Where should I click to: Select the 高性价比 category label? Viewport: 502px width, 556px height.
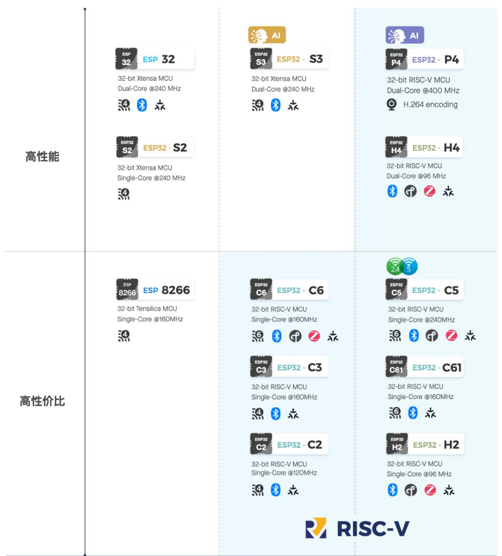point(42,401)
